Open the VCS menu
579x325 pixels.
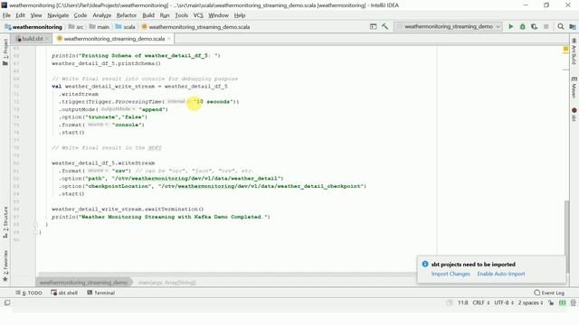[198, 15]
